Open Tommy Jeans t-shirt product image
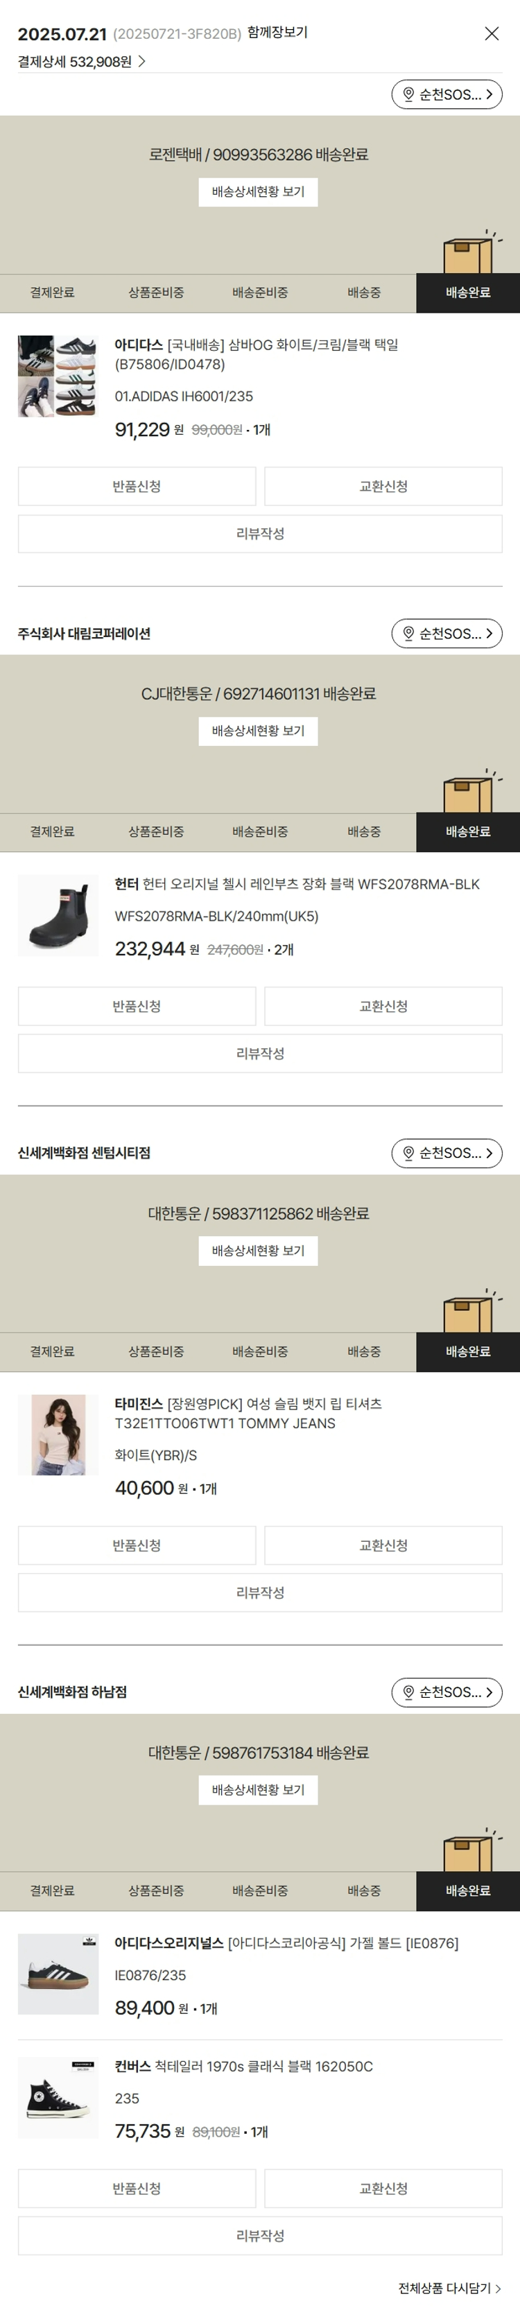Image resolution: width=520 pixels, height=2310 pixels. (58, 1435)
